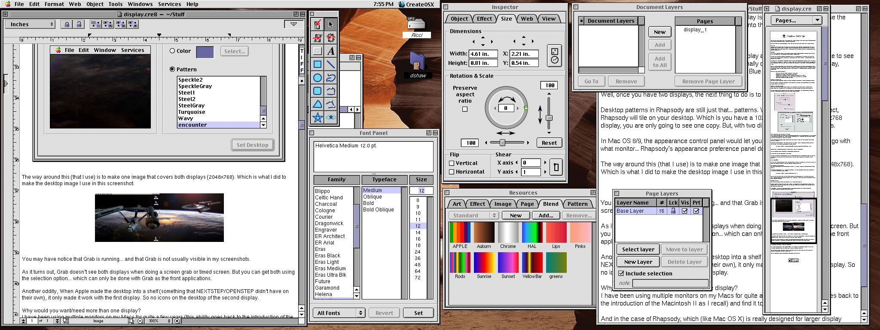Enable the Horizontal flip checkbox
This screenshot has width=880, height=330.
coord(452,172)
